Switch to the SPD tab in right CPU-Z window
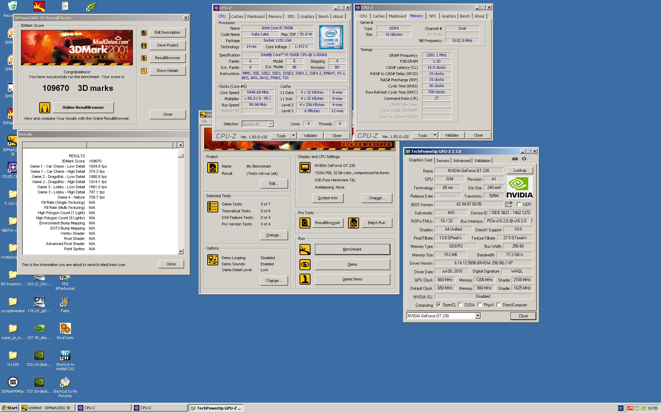The height and width of the screenshot is (413, 661). tap(432, 16)
